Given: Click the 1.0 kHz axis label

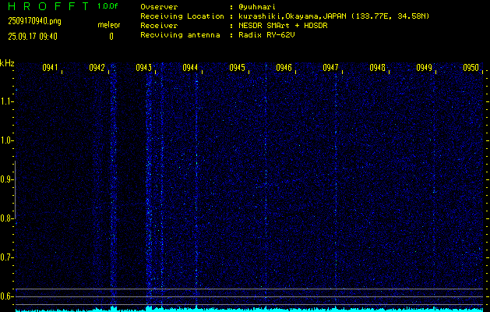Looking at the screenshot, I should 6,140.
